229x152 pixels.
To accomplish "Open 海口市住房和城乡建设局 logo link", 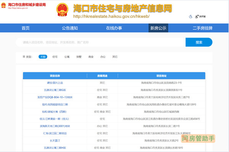I will tap(24, 6).
